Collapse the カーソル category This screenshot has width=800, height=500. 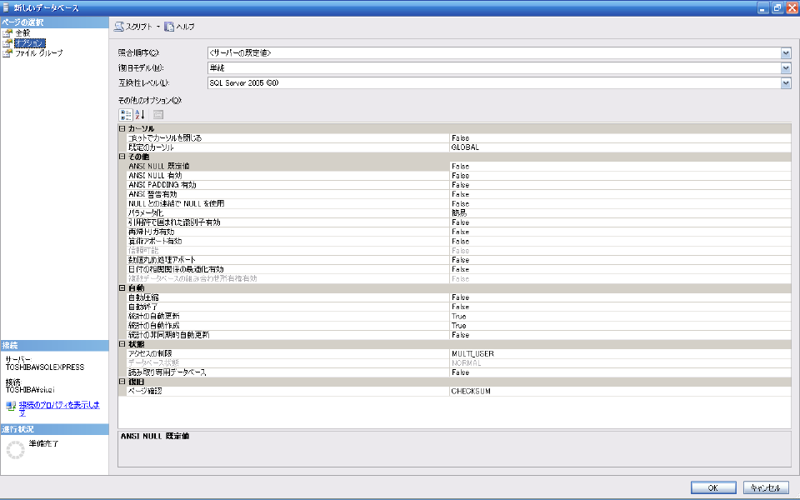[x=122, y=128]
